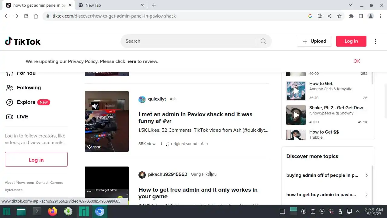Click the search magnifier icon
This screenshot has height=218, width=387.
263,41
